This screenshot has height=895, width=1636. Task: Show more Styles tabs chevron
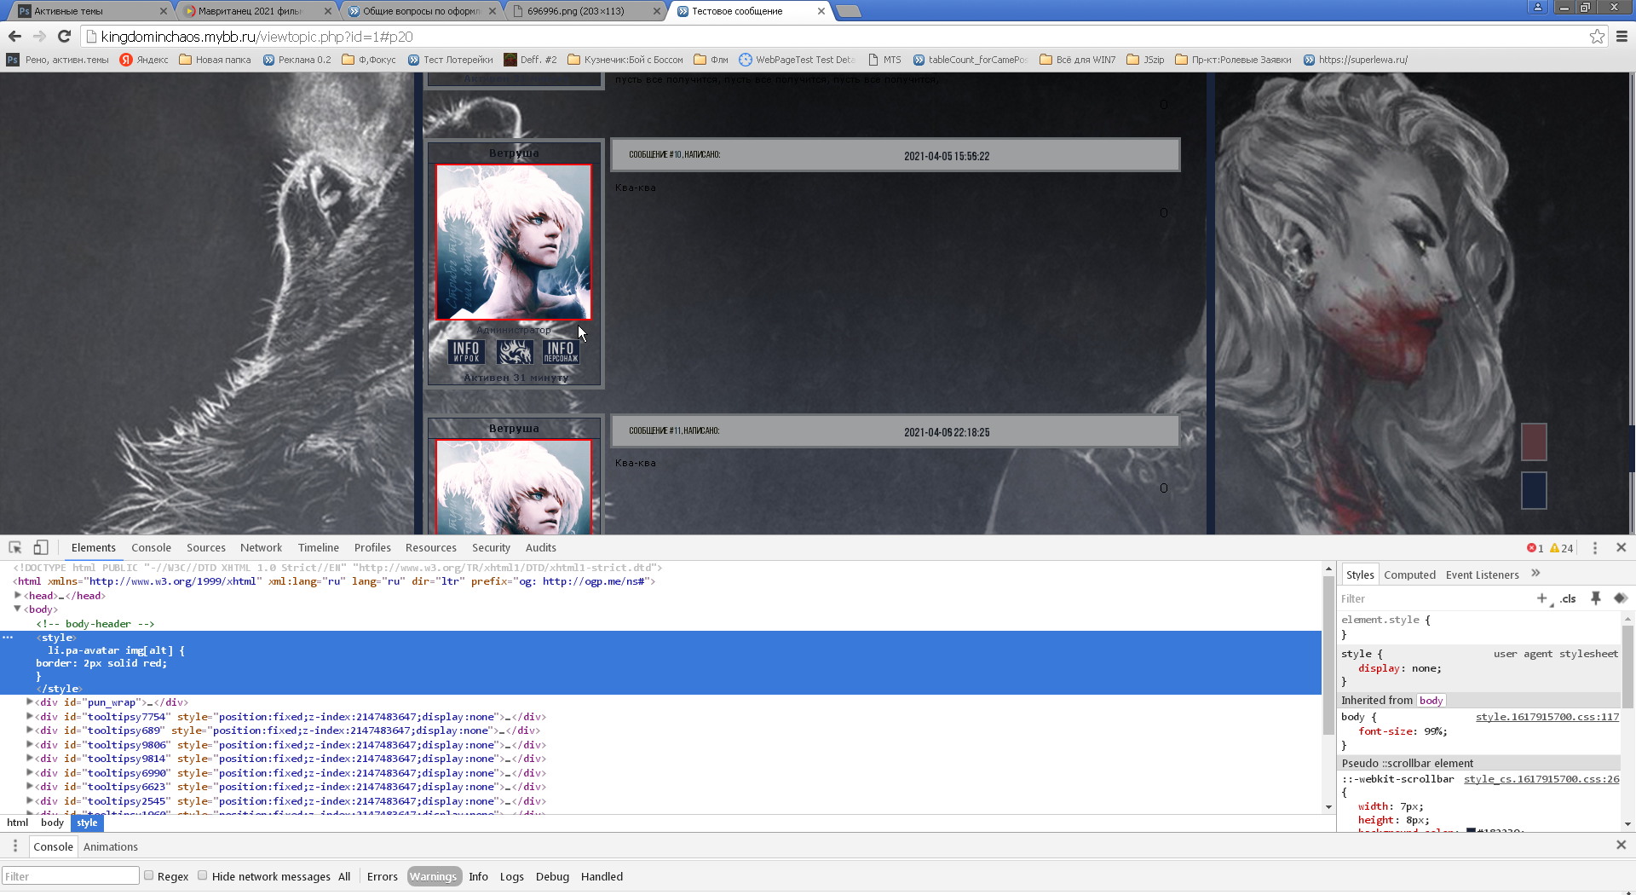(1535, 574)
